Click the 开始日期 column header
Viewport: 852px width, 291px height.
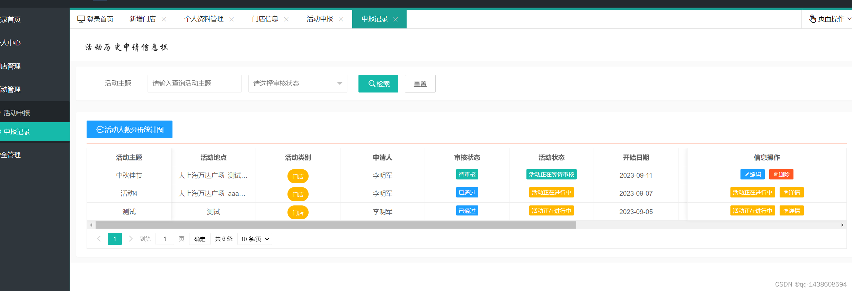click(636, 158)
